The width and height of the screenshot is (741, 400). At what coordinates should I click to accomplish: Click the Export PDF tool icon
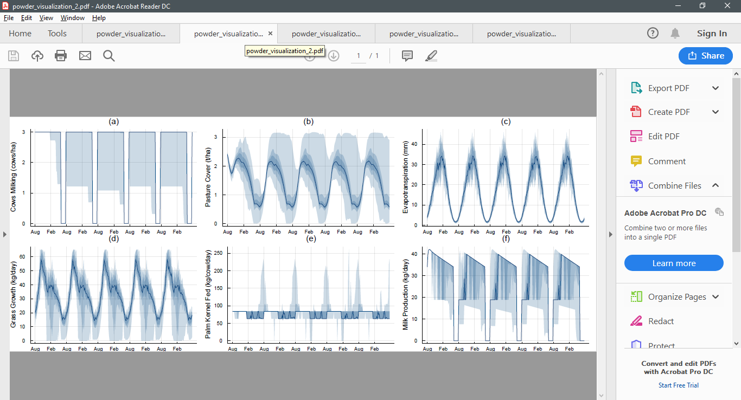636,88
